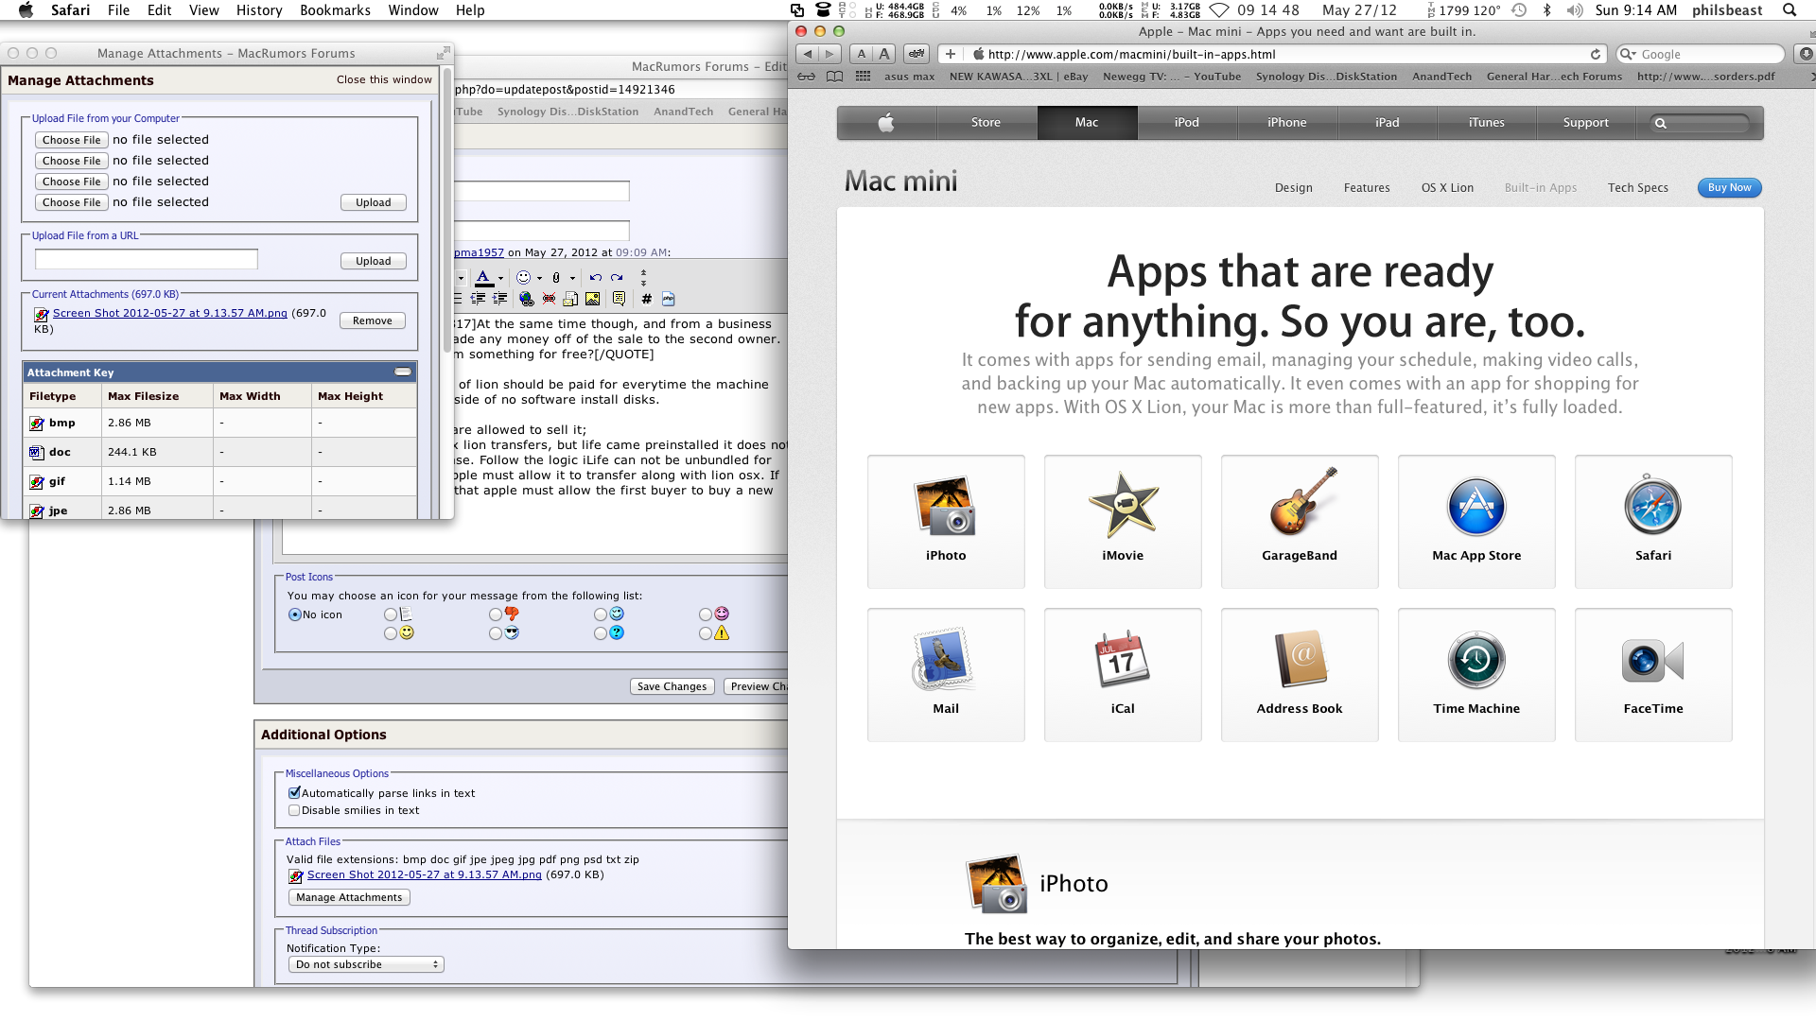Open the Address Book tile
The width and height of the screenshot is (1816, 1021).
tap(1300, 675)
